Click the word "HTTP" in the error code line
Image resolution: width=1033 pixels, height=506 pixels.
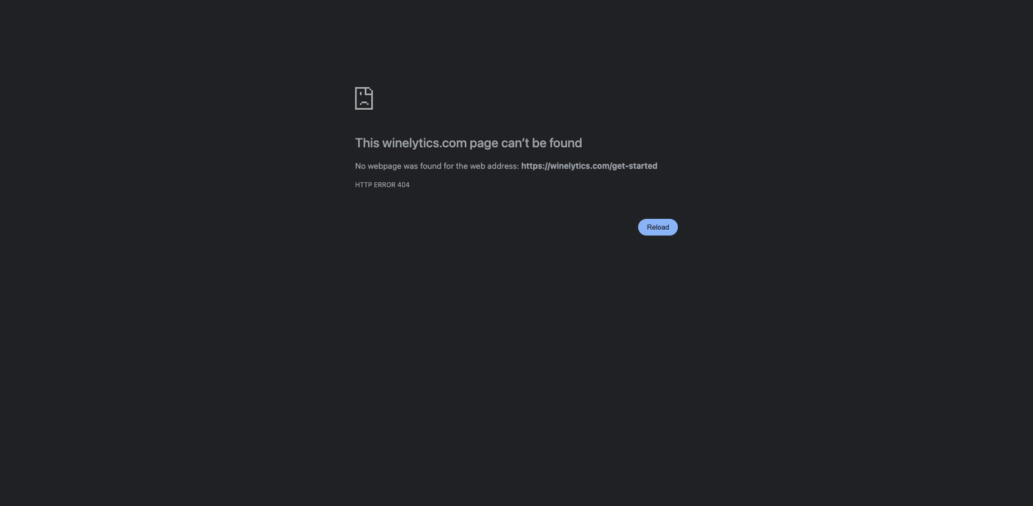(363, 185)
